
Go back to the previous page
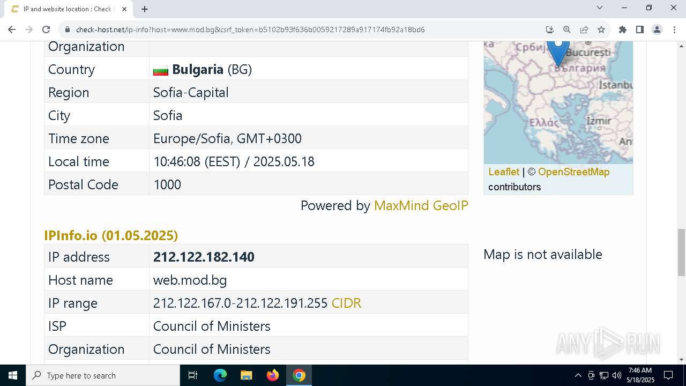(12, 29)
